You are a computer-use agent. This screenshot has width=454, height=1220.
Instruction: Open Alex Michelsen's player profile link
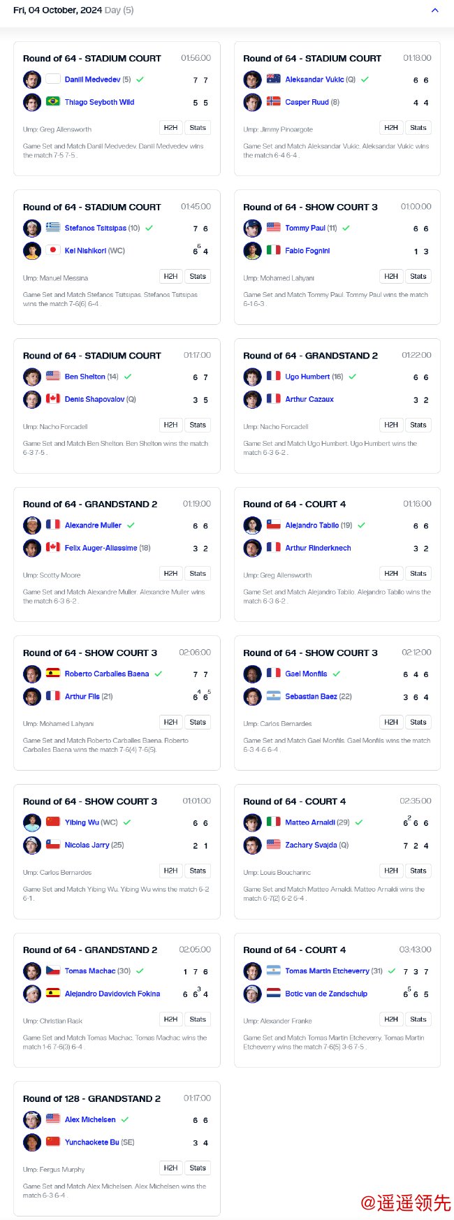click(90, 1119)
